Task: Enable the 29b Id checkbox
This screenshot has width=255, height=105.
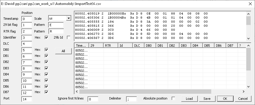Action: point(69,37)
